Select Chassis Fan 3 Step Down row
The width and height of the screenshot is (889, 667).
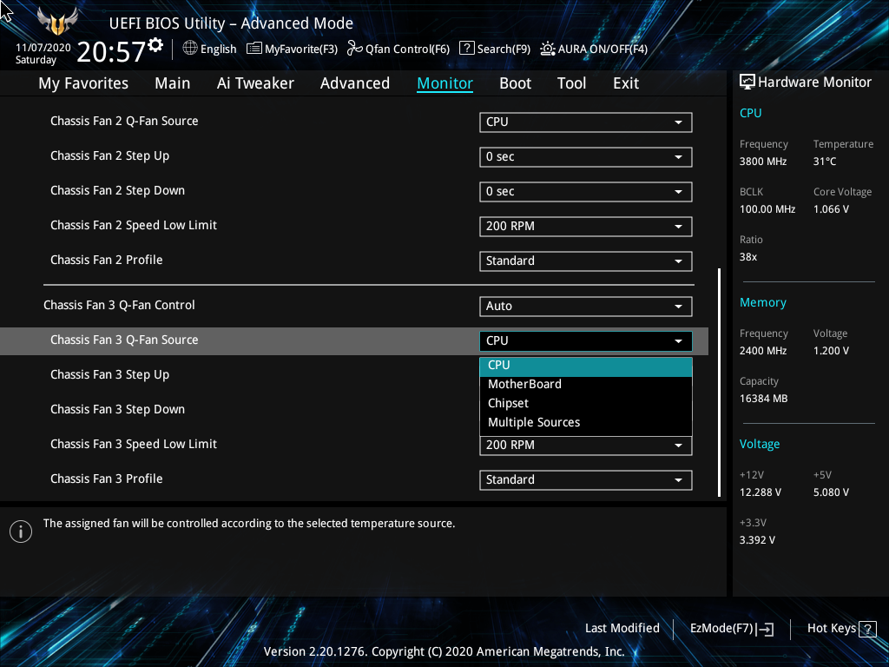(117, 410)
